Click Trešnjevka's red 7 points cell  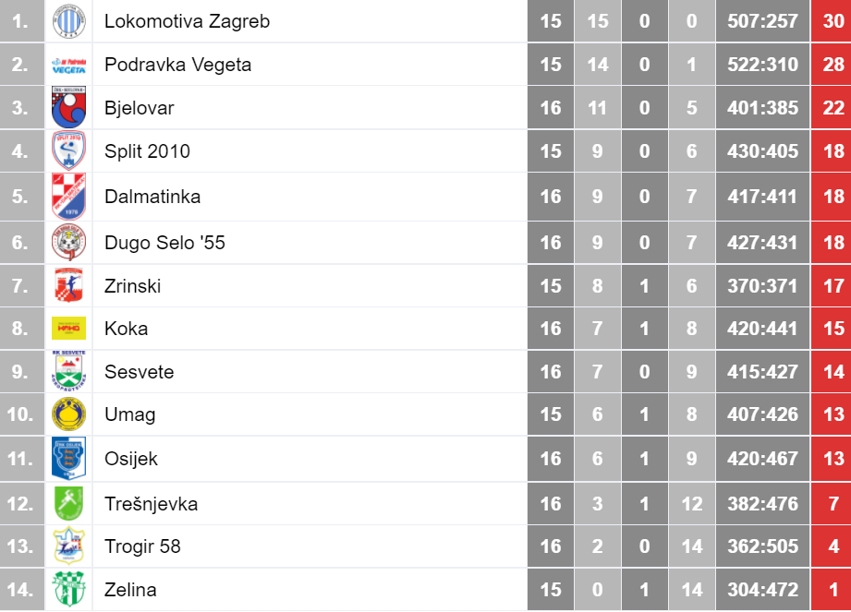click(831, 504)
